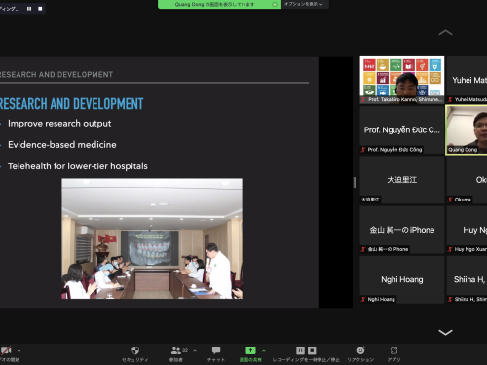The image size is (487, 365).
Task: Click muted mic icon on Prof. Nguyễn label
Action: point(363,150)
